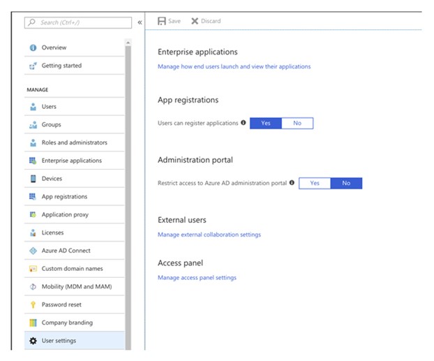Focus the Search (Ctrl+/) field

(x=78, y=22)
